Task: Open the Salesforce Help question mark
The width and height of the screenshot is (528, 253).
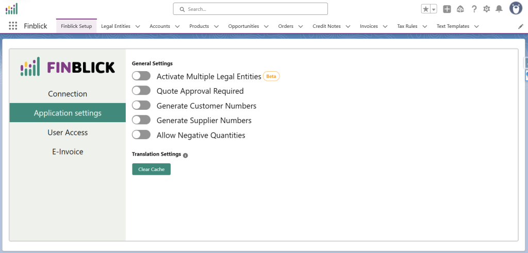Action: (474, 9)
